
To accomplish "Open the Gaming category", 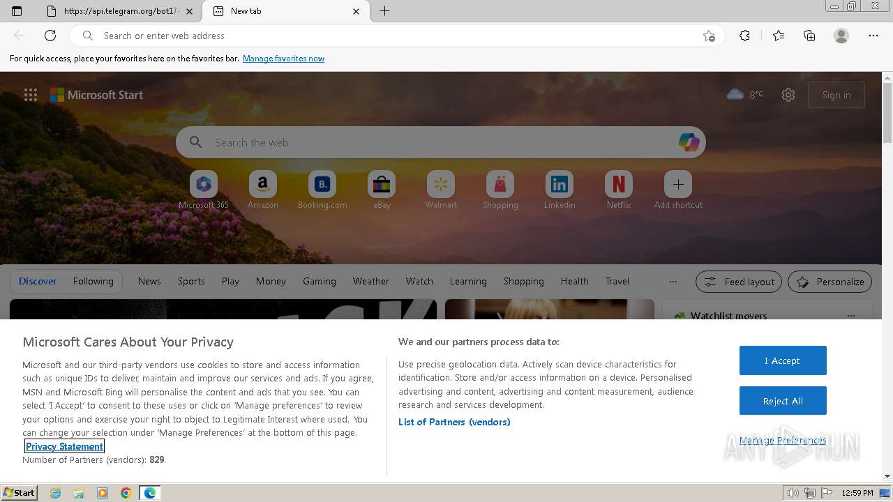I will (x=320, y=281).
